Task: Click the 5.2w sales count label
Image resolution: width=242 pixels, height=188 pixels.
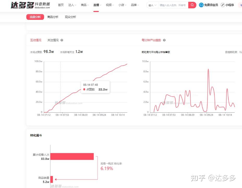Action: point(46,182)
